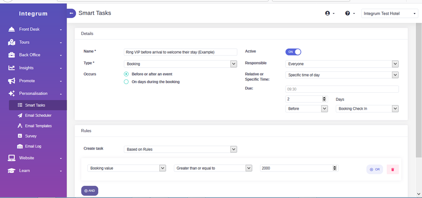Click the OR condition button

(x=374, y=169)
